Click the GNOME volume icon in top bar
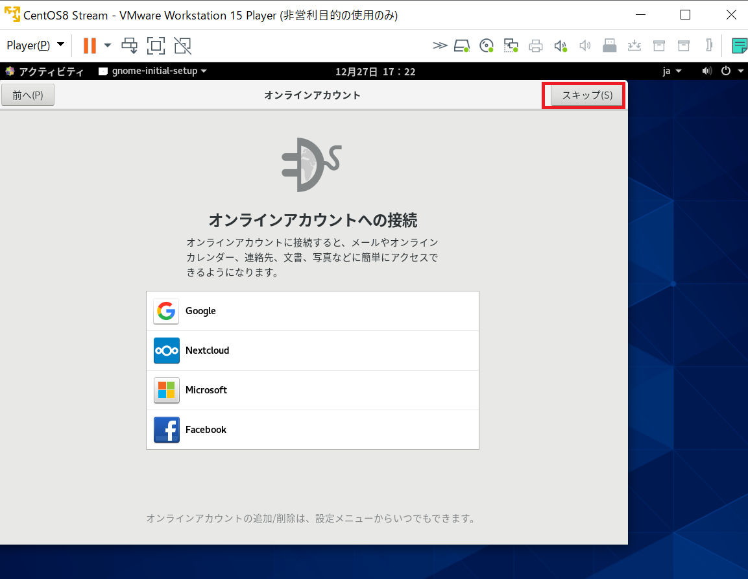Image resolution: width=748 pixels, height=579 pixels. [x=707, y=71]
